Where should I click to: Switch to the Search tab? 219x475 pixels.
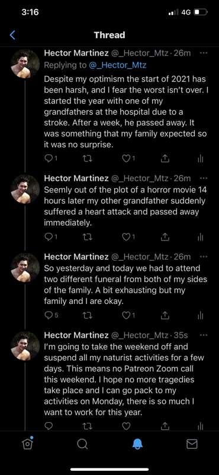click(82, 444)
